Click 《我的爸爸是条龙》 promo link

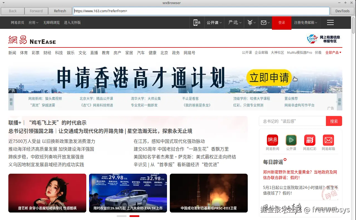(197, 105)
